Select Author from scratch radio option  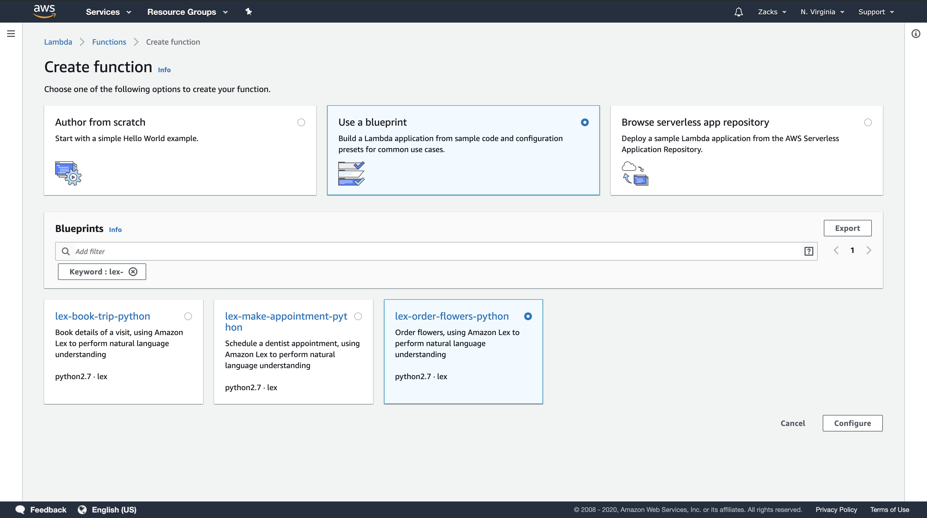click(x=301, y=123)
